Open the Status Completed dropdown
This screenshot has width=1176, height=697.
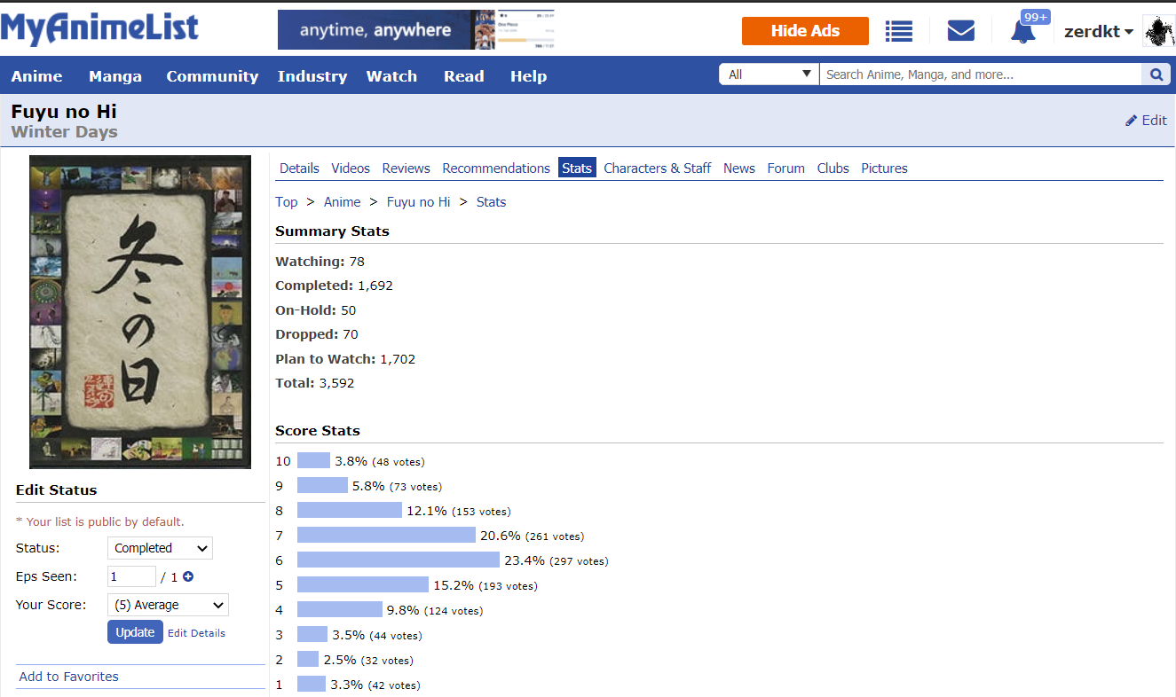(x=160, y=548)
